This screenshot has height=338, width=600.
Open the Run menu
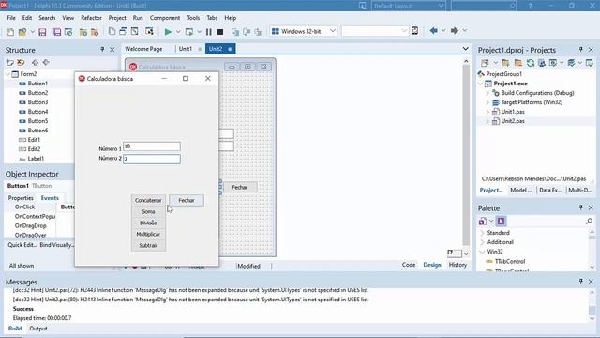pyautogui.click(x=138, y=18)
